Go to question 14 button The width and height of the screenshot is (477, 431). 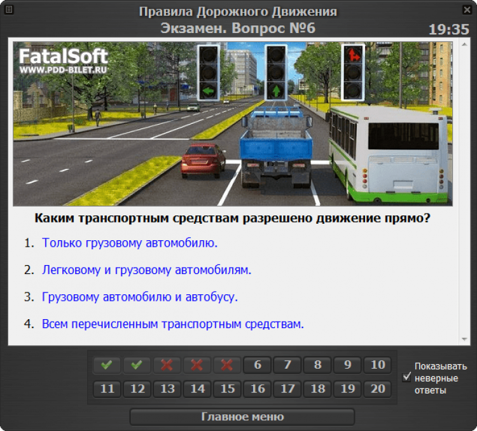pyautogui.click(x=197, y=389)
